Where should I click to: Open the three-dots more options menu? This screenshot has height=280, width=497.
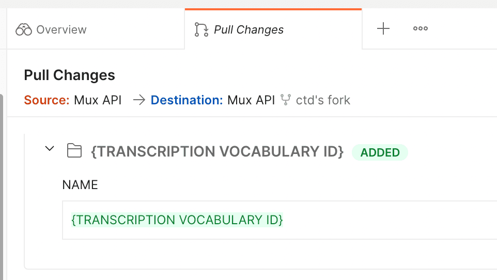coord(420,29)
